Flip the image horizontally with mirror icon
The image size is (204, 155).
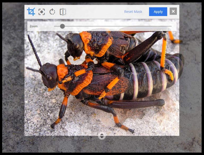[63, 12]
